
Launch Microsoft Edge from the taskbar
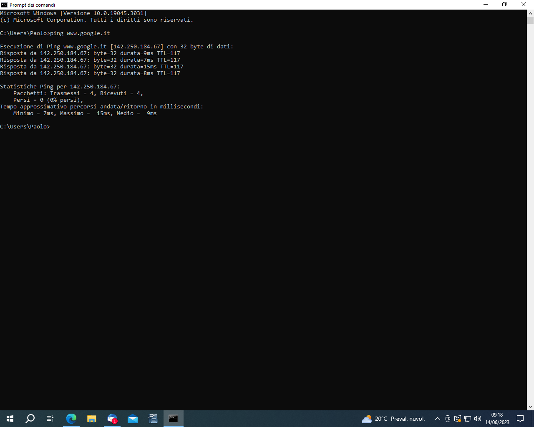click(71, 419)
